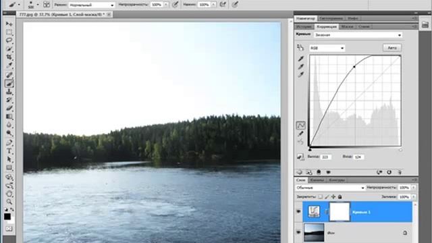Switch to the History tab
This screenshot has width=432, height=243.
(x=304, y=27)
